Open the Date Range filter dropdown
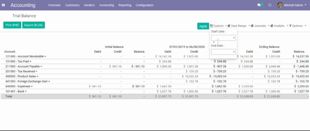 (239, 26)
